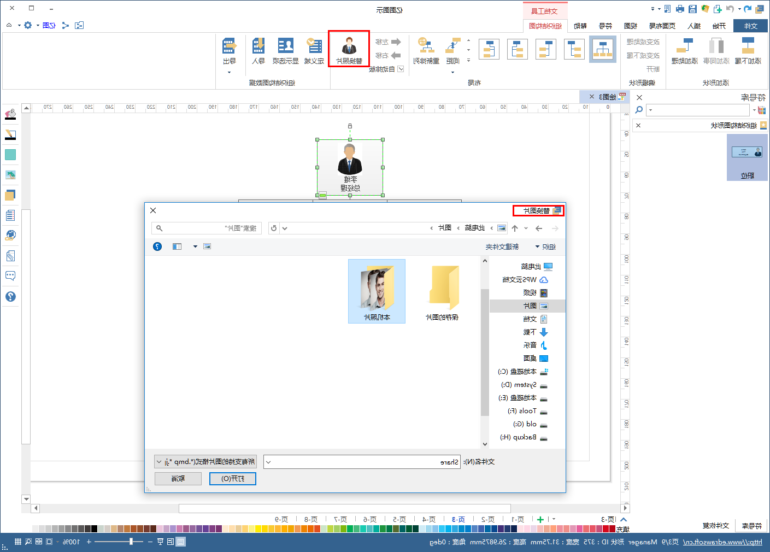Click the share nodes icon near 亿图 link
The image size is (770, 552).
(66, 25)
